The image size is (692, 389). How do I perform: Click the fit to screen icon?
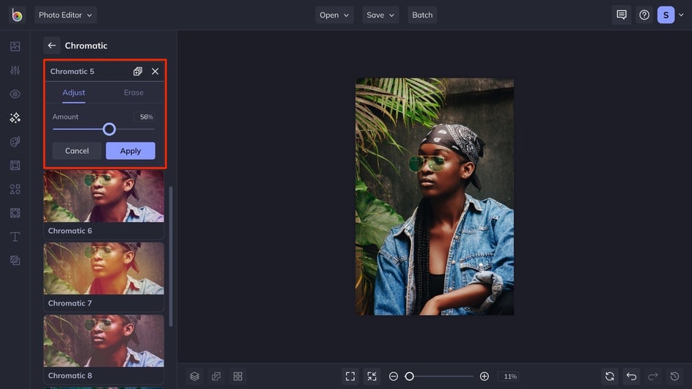[350, 377]
